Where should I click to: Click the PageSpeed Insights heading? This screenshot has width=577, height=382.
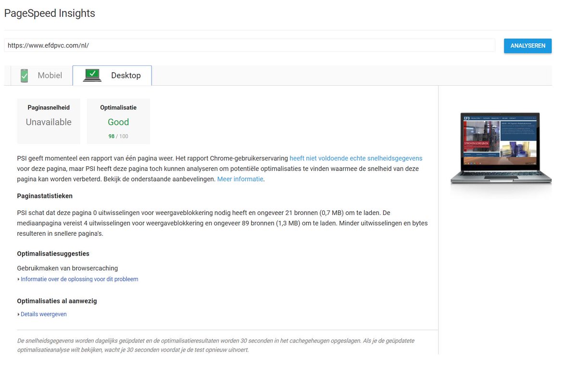point(50,13)
